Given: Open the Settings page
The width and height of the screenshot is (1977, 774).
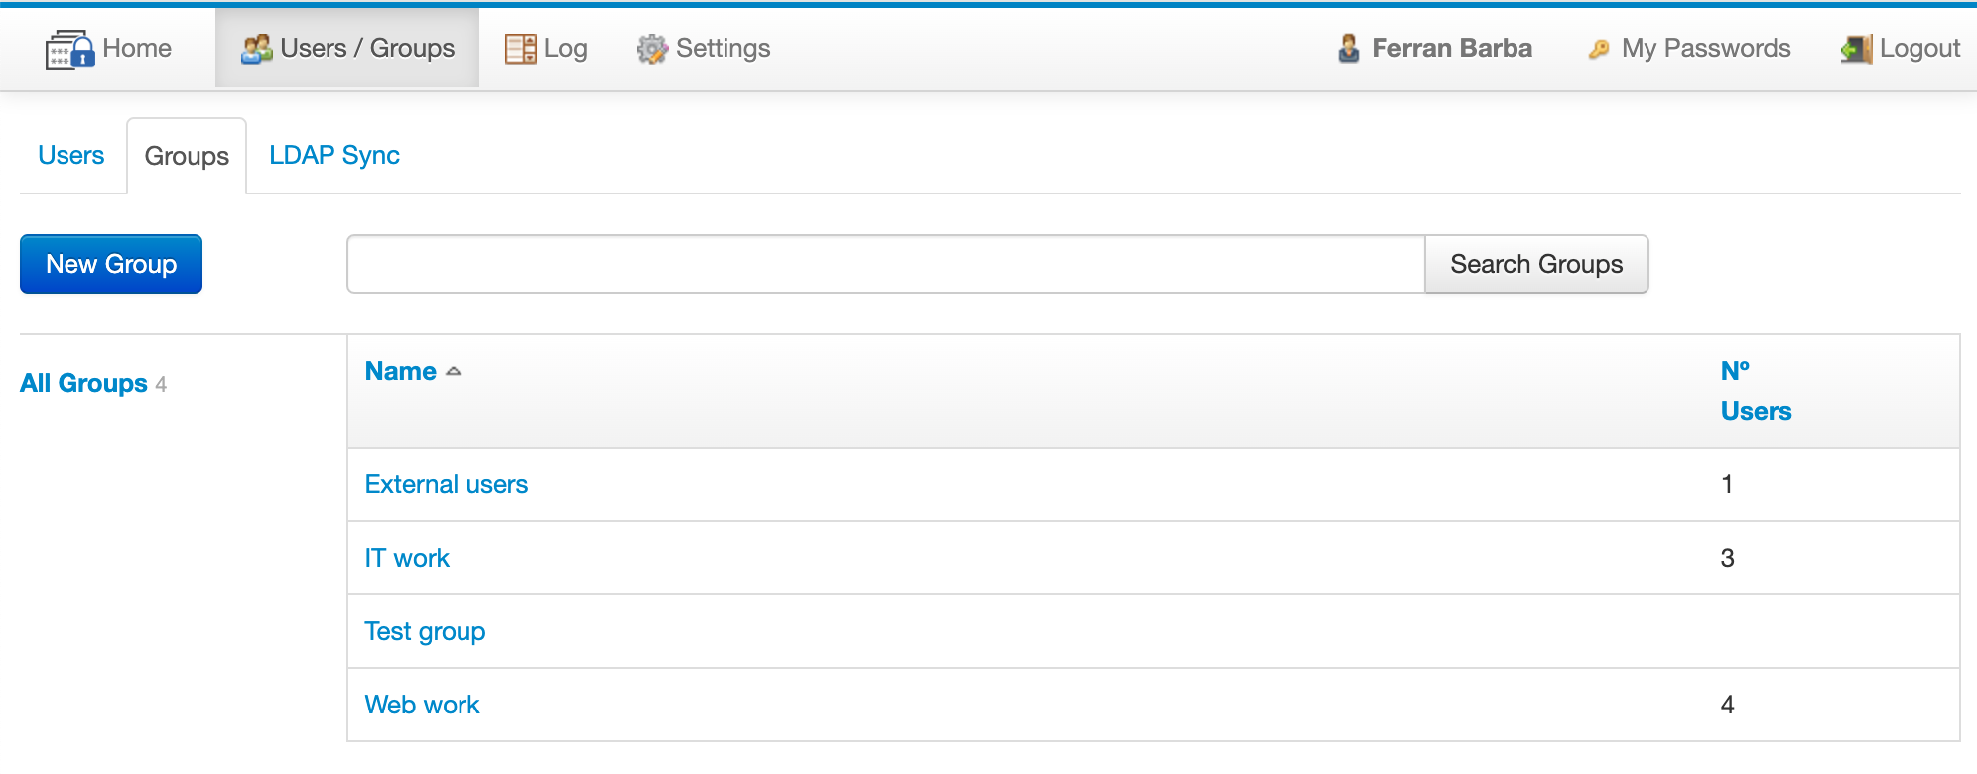Looking at the screenshot, I should [704, 48].
